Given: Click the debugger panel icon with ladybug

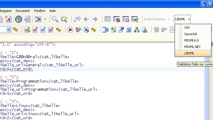Looking at the screenshot, I should pyautogui.click(x=117, y=19).
